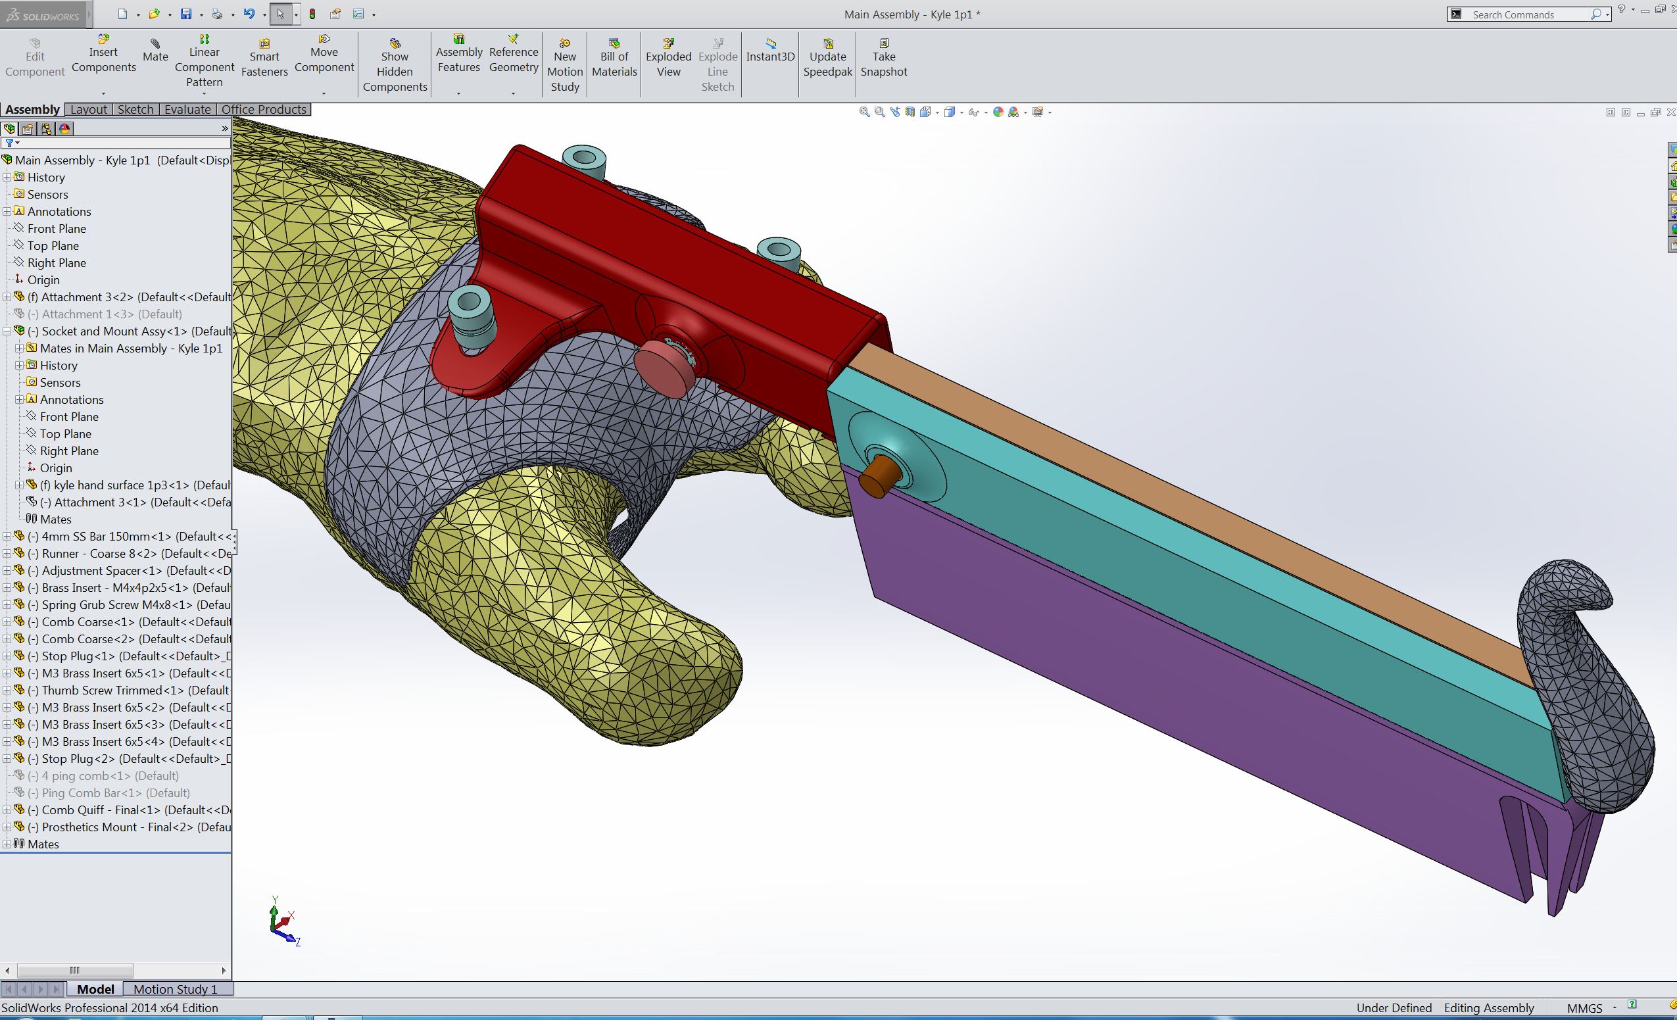Viewport: 1677px width, 1020px height.
Task: Open the DisplayManager color wheel tab
Action: [64, 129]
